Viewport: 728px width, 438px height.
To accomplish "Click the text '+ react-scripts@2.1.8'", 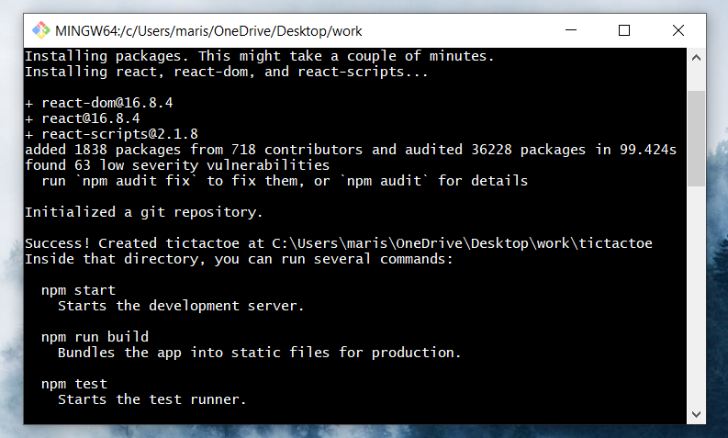I will click(x=111, y=135).
